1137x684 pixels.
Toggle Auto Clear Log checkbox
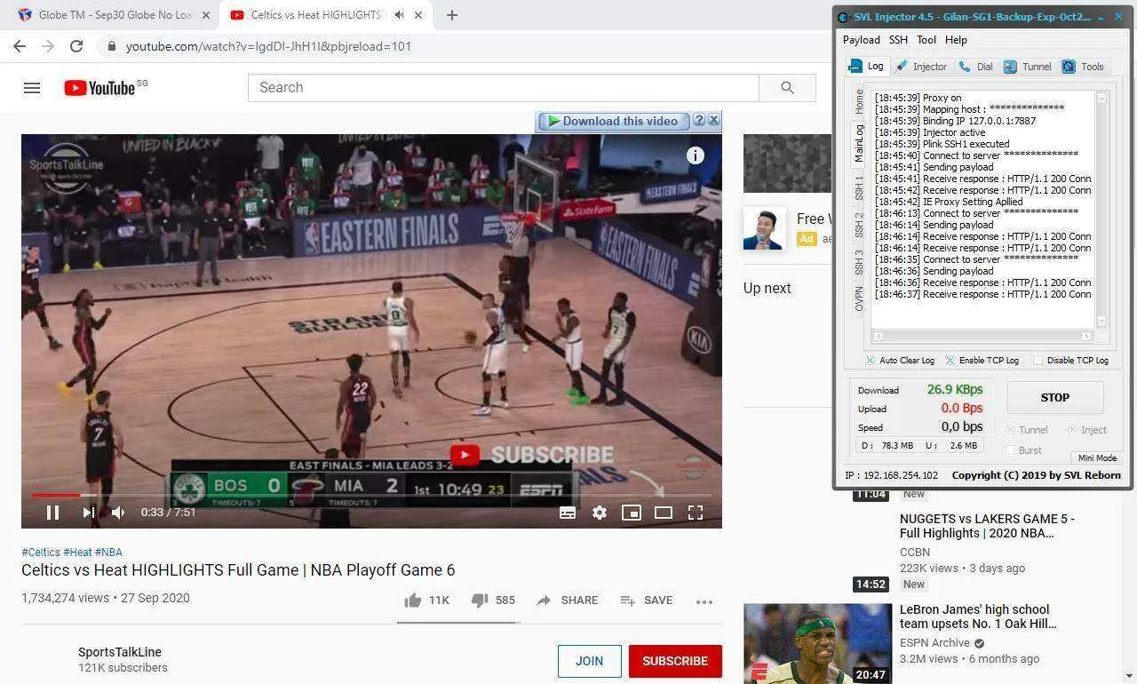870,361
